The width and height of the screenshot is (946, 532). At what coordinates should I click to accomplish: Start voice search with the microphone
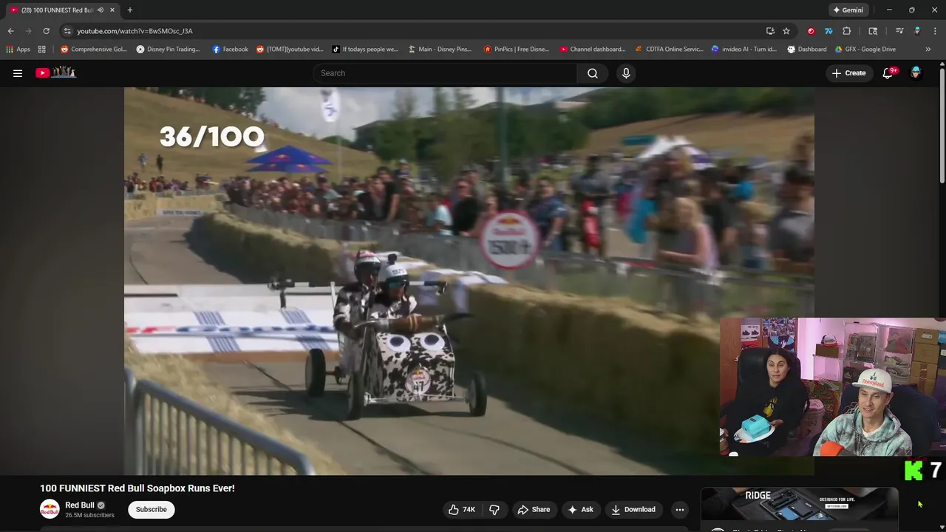pos(626,73)
